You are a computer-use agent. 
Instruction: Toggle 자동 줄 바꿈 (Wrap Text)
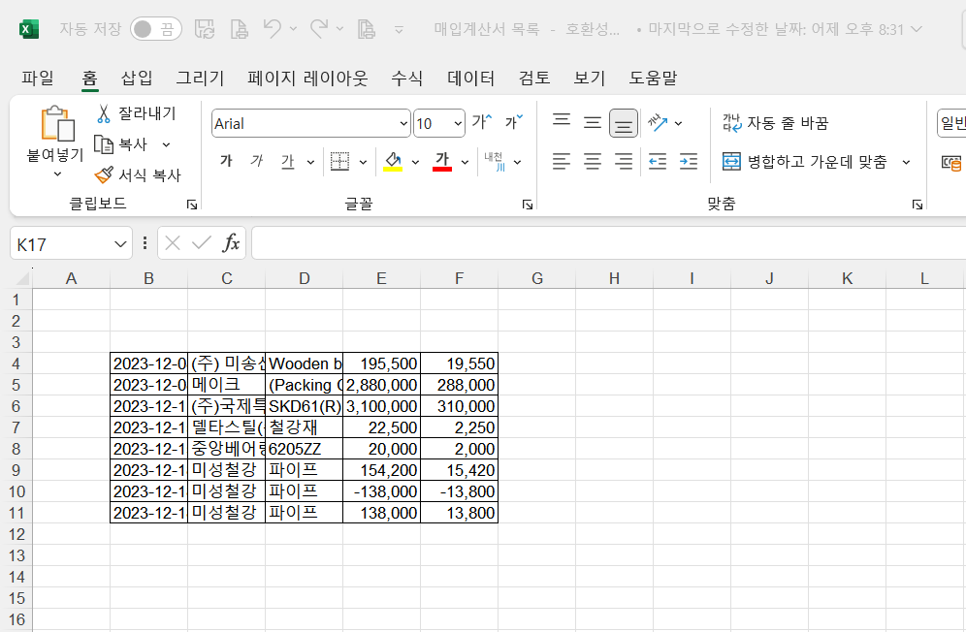pyautogui.click(x=776, y=123)
